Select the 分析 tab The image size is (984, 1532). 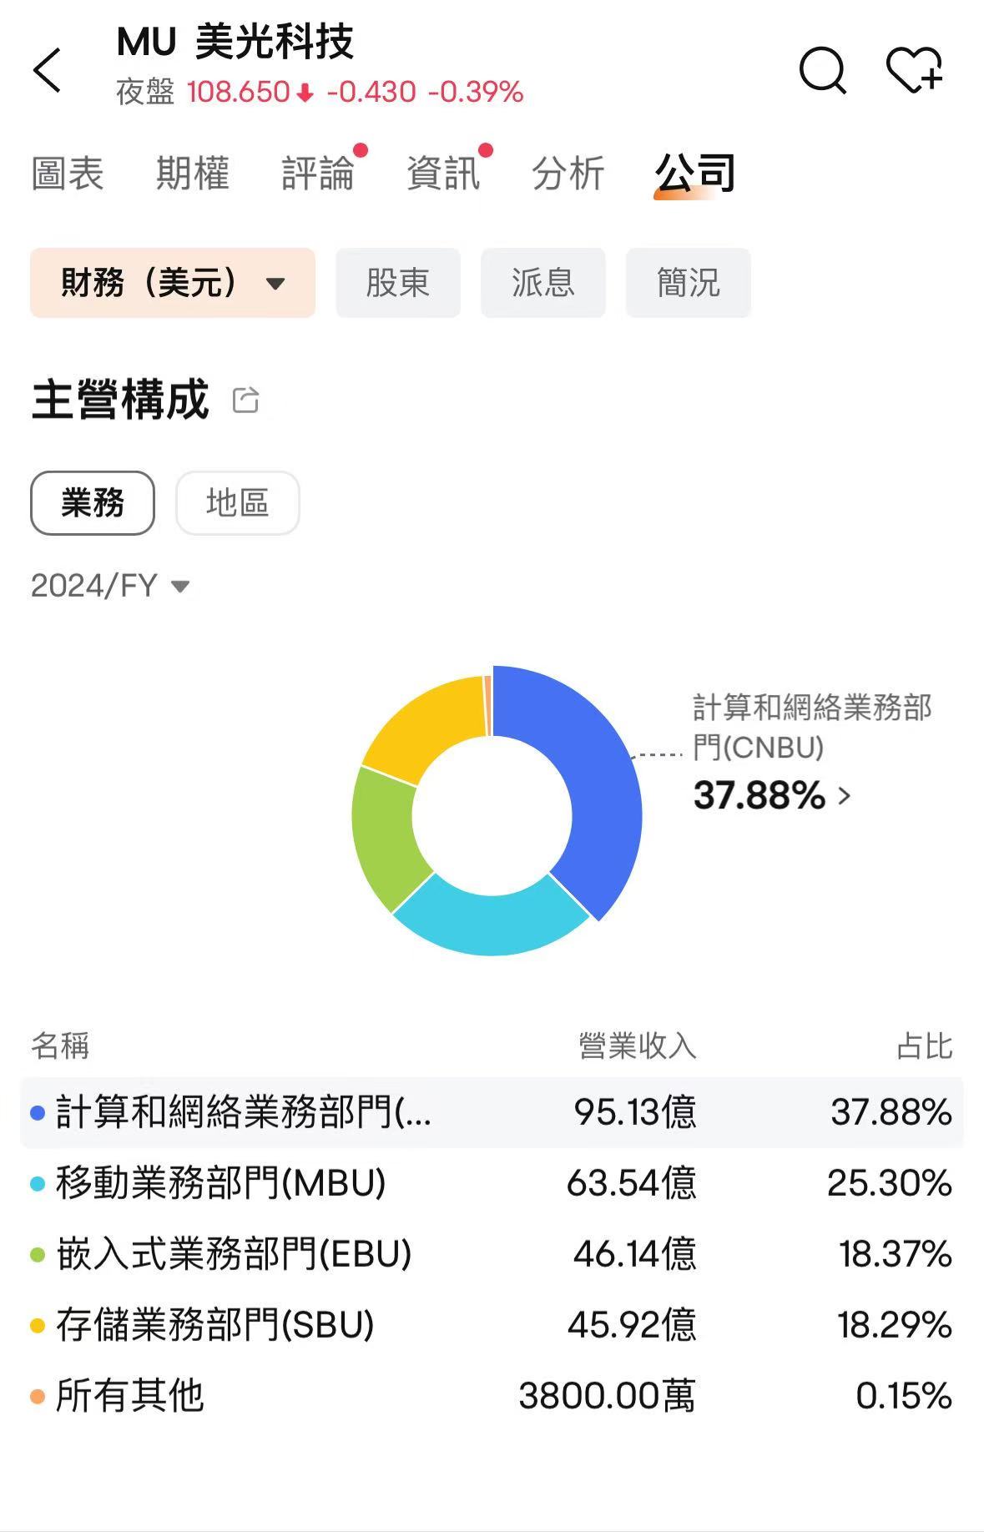pos(568,174)
